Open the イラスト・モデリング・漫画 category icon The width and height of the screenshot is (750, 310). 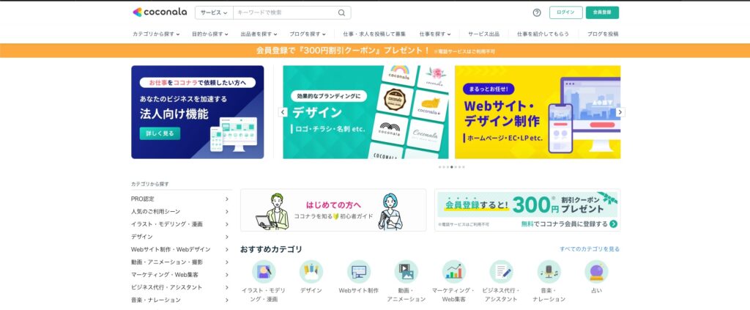[264, 272]
